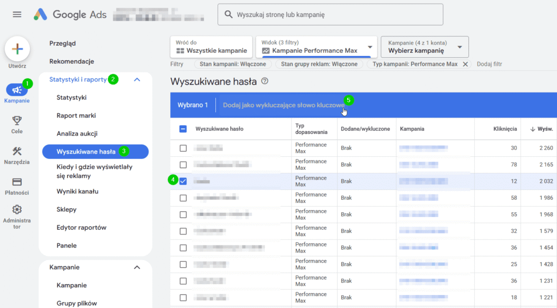Open Raport marki
The width and height of the screenshot is (557, 308).
[76, 115]
